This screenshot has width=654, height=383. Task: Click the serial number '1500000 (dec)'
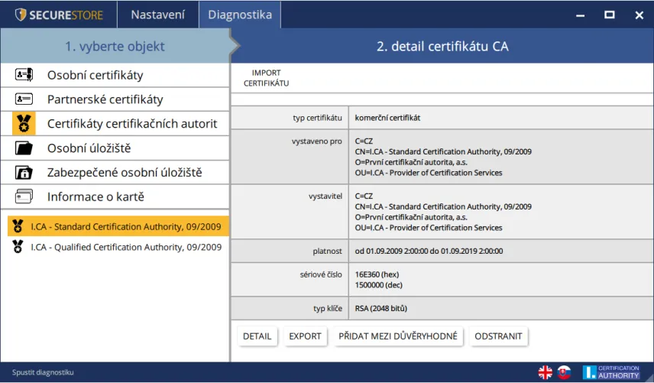[379, 285]
